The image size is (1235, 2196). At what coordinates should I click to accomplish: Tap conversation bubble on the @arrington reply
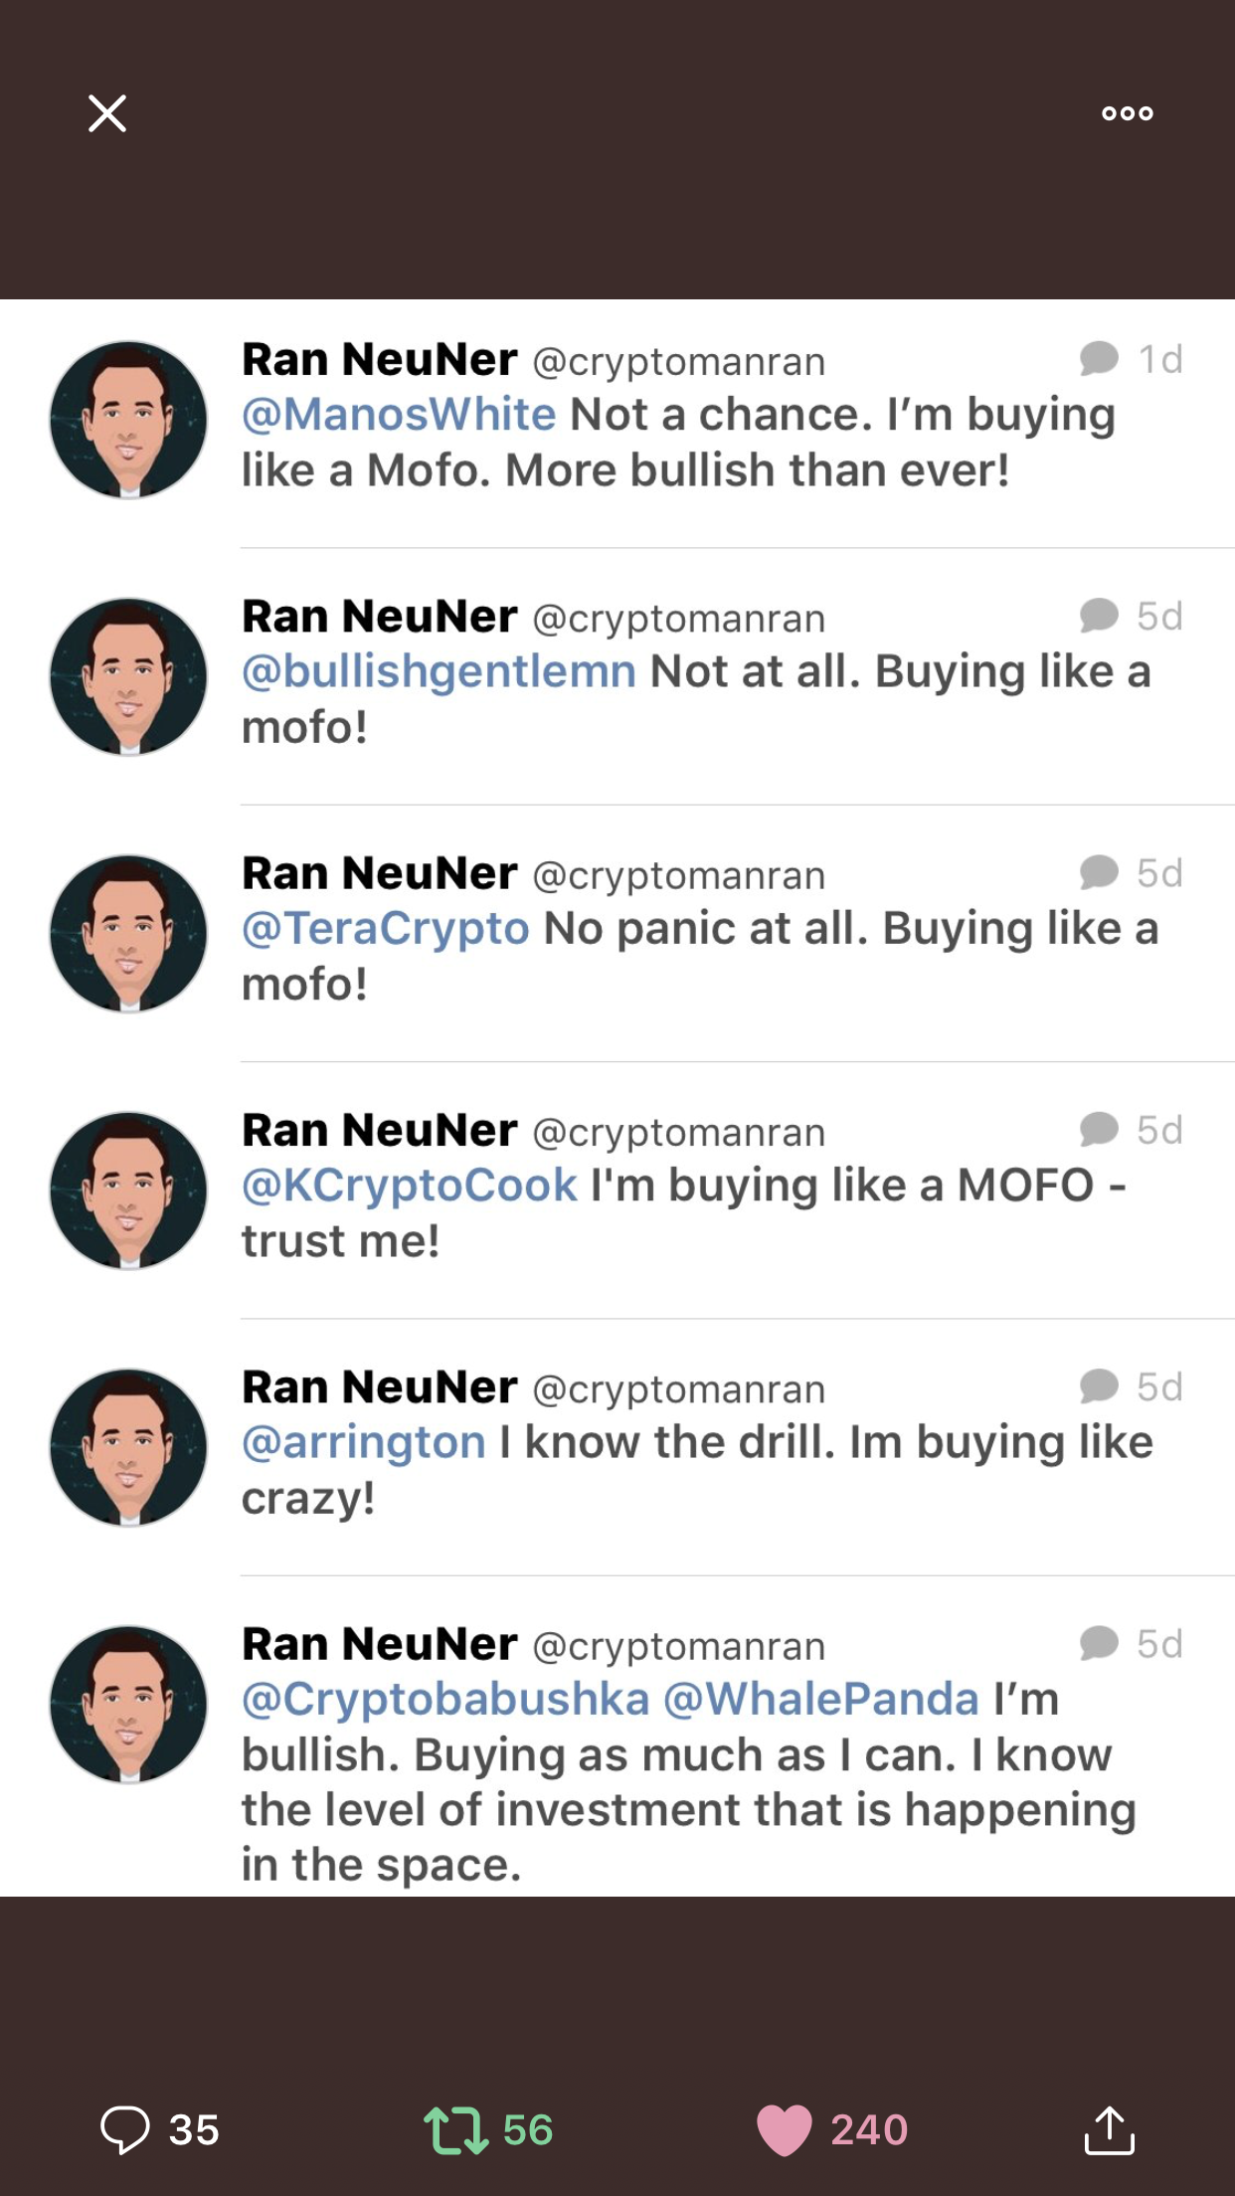1099,1385
